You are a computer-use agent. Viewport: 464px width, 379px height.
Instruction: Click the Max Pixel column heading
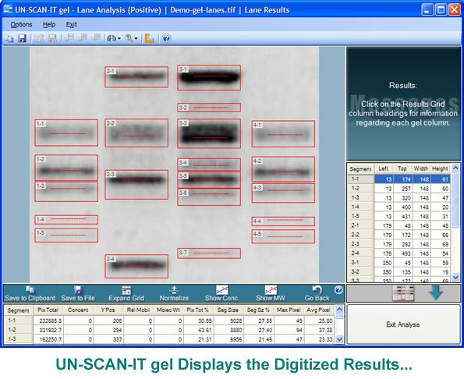click(x=289, y=310)
